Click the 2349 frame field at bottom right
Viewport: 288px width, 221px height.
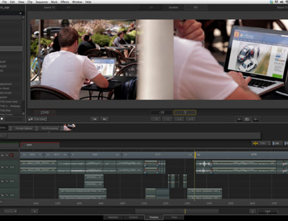point(268,211)
